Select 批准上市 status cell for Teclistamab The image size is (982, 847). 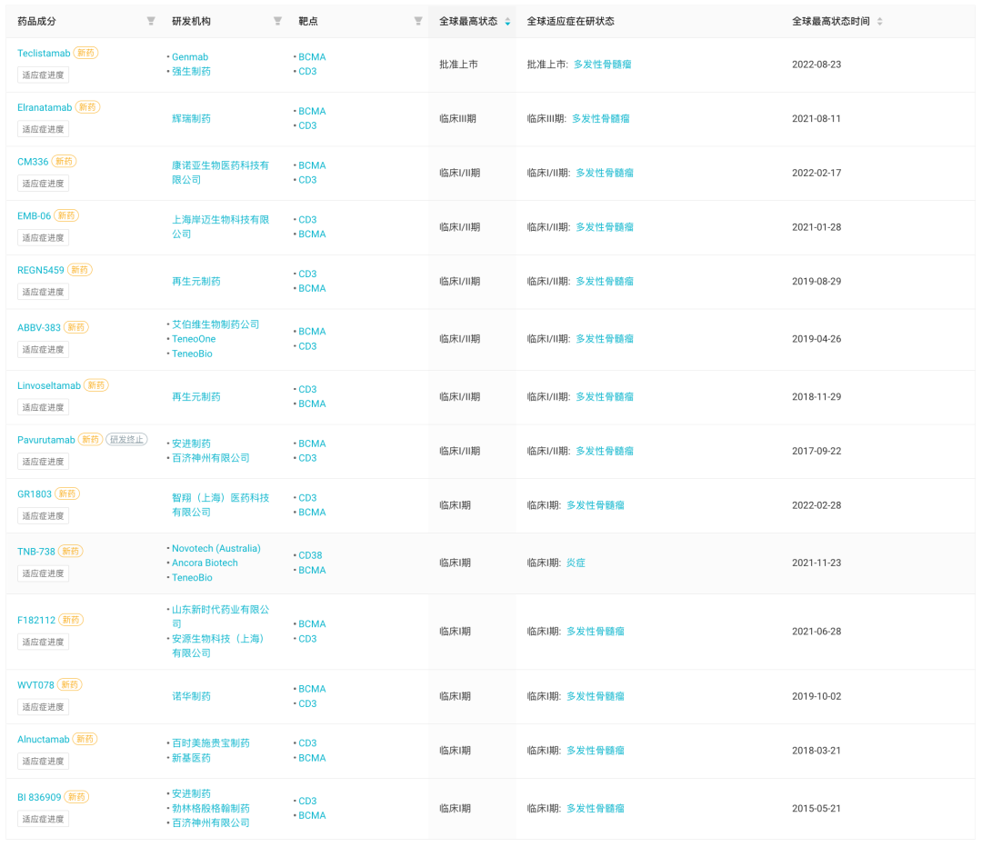(458, 65)
